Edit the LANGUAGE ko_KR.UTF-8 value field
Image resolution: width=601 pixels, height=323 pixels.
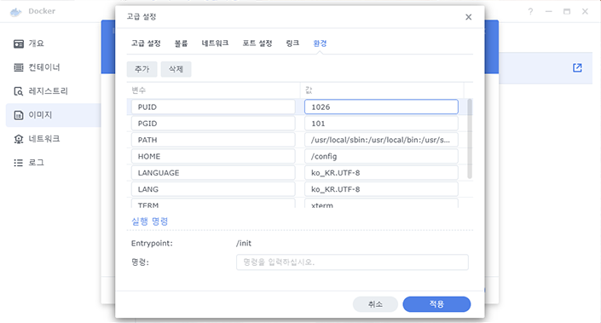tap(381, 173)
